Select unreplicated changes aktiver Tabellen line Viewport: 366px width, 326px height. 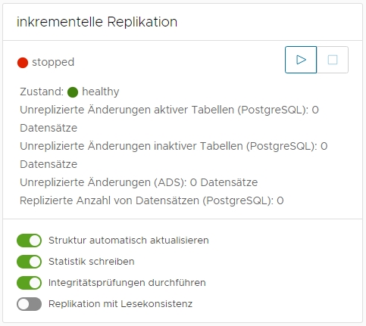(x=169, y=119)
